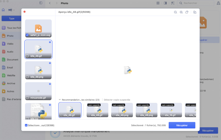Collapse the Recommandation similaires section
Viewport: 221px width, 140px height.
60,100
